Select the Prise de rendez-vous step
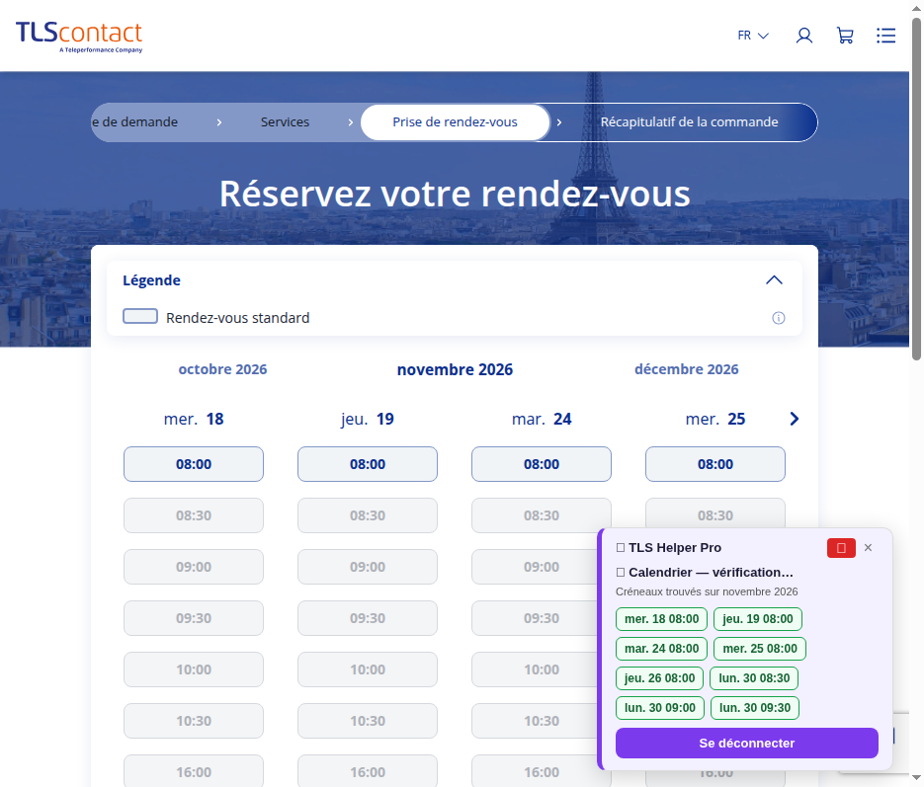The height and width of the screenshot is (787, 924). (455, 121)
